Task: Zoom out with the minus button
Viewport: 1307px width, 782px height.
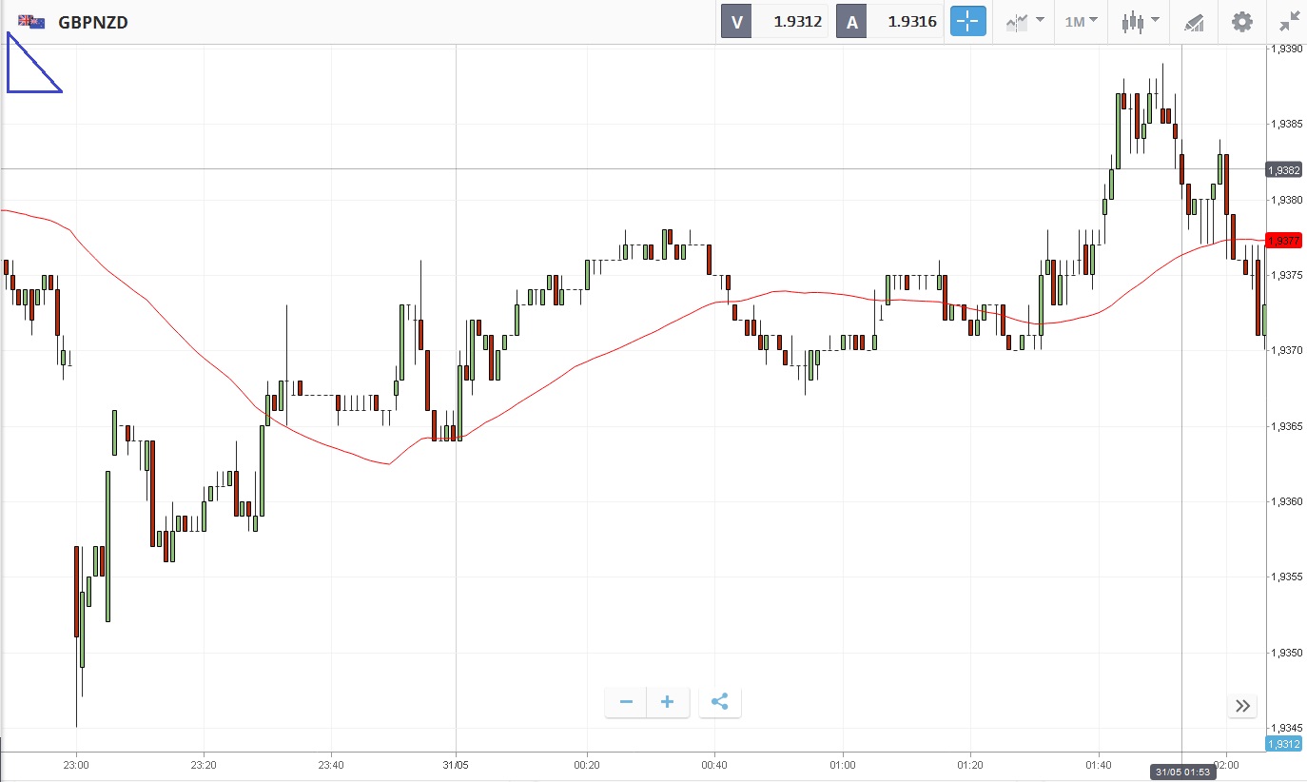Action: [x=626, y=703]
